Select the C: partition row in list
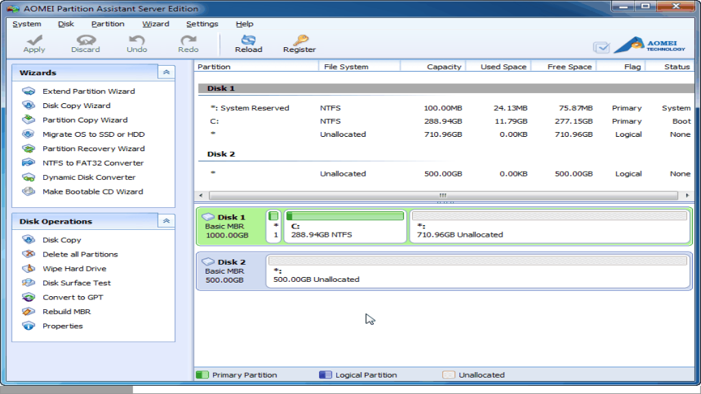Screen dimensions: 701x394 click(x=446, y=121)
